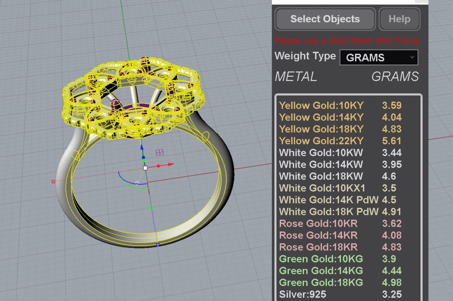Click the white gumball origin square
453x301 pixels.
(x=145, y=168)
